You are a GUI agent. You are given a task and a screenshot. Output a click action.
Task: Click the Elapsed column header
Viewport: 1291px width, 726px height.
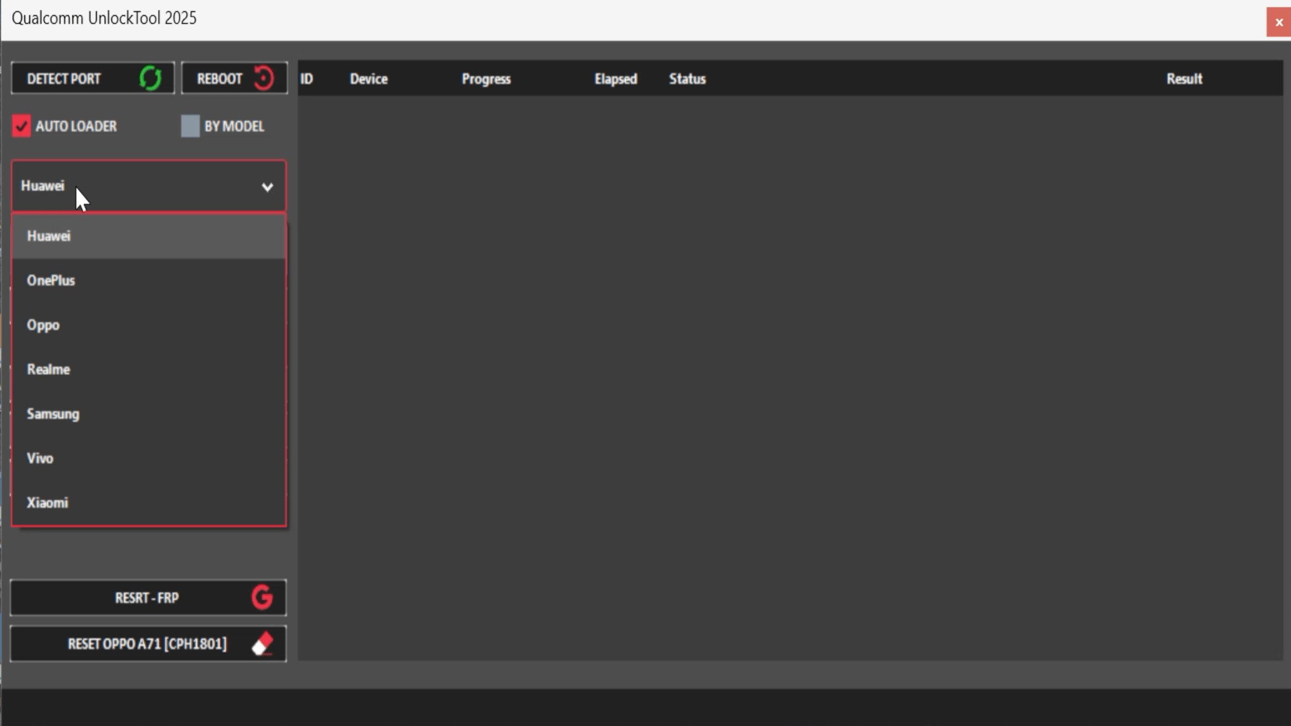[x=615, y=79]
